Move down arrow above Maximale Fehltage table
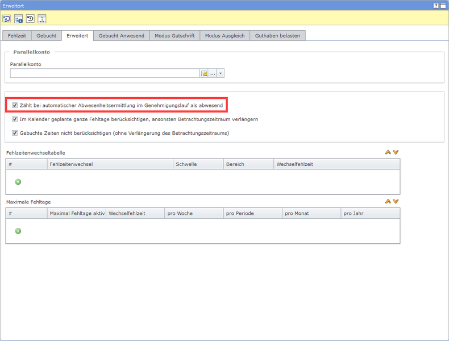Screen dimensions: 449x341 coord(396,202)
